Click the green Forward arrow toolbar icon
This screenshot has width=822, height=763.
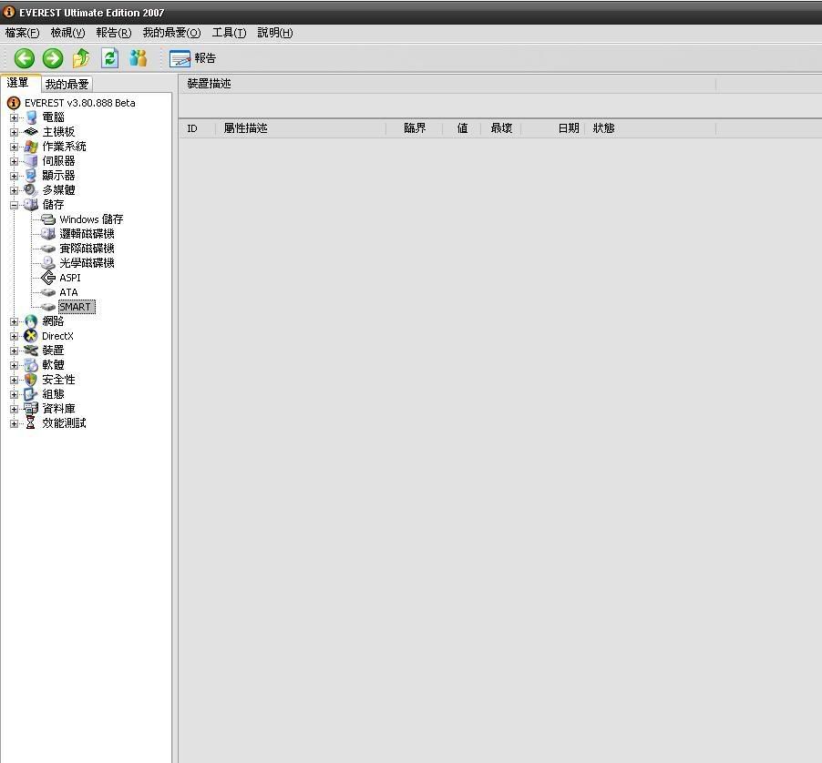pyautogui.click(x=53, y=58)
